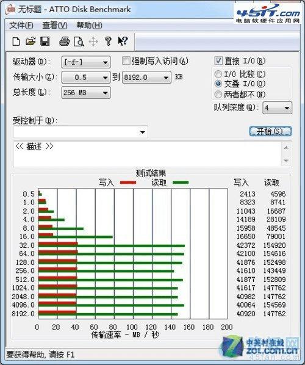Screen dimensions: 305x365
Task: Click the 传输速率 - MB / 秒 axis label
Action: pyautogui.click(x=125, y=335)
